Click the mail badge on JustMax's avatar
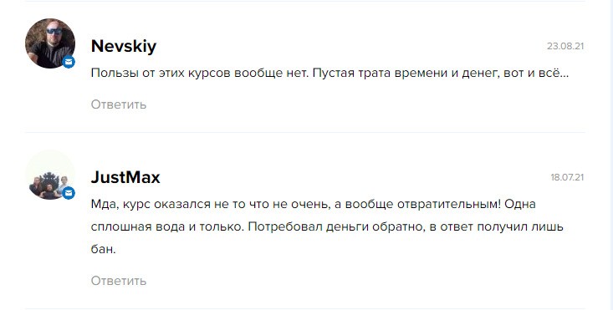 [x=69, y=193]
